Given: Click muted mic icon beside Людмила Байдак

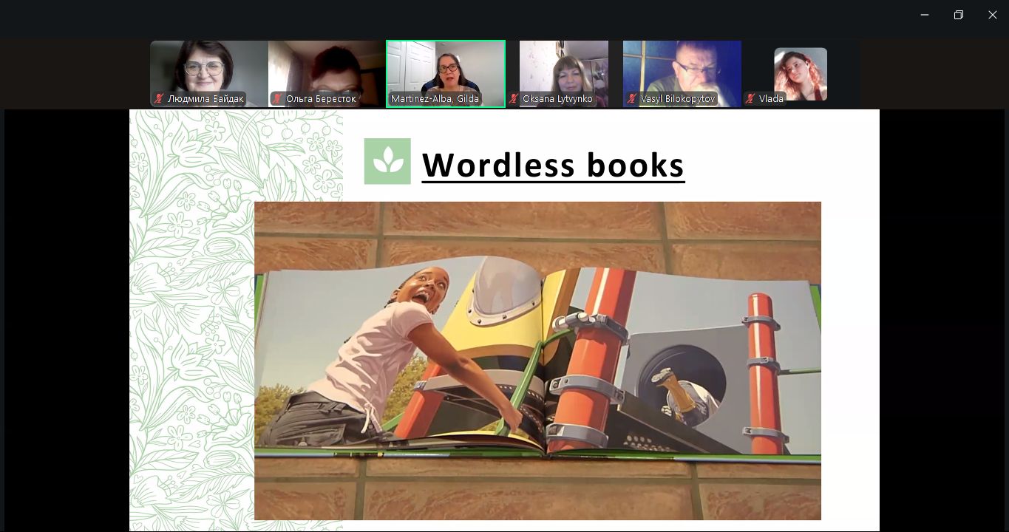Looking at the screenshot, I should 158,99.
